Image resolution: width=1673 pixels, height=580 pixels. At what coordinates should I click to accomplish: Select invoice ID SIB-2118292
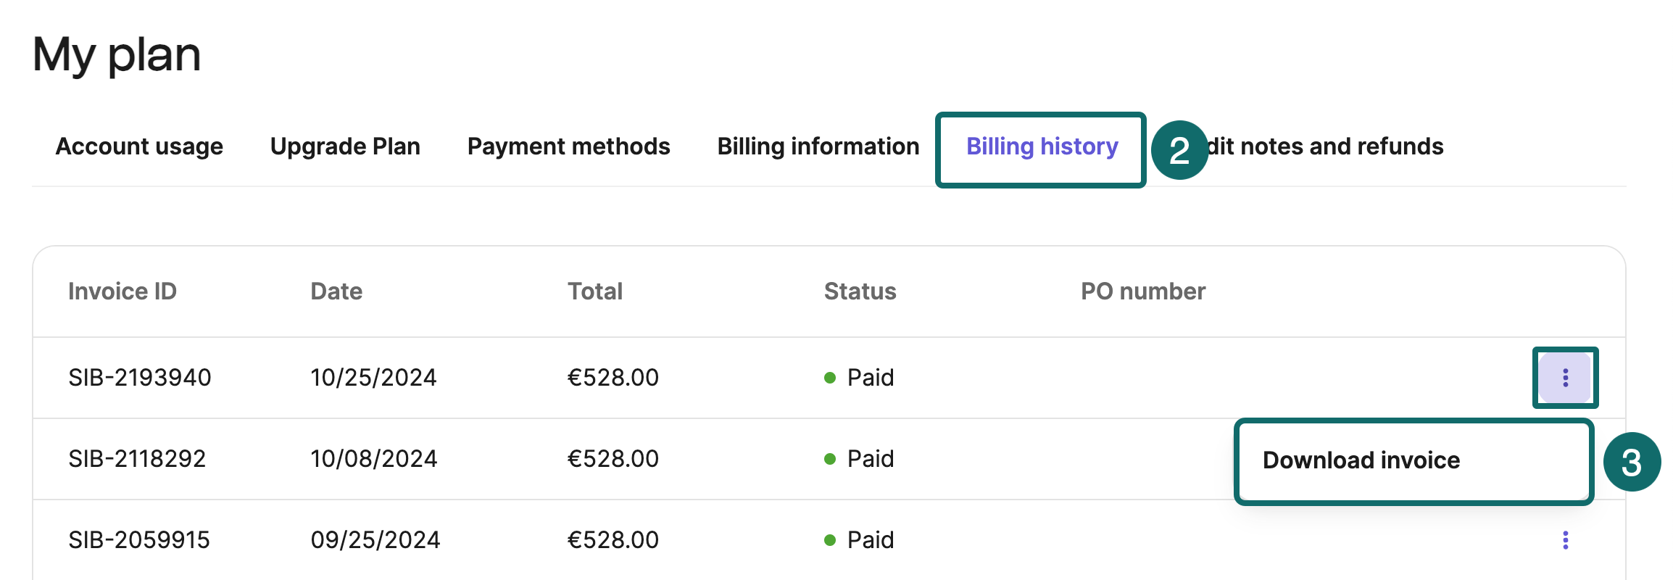click(137, 458)
